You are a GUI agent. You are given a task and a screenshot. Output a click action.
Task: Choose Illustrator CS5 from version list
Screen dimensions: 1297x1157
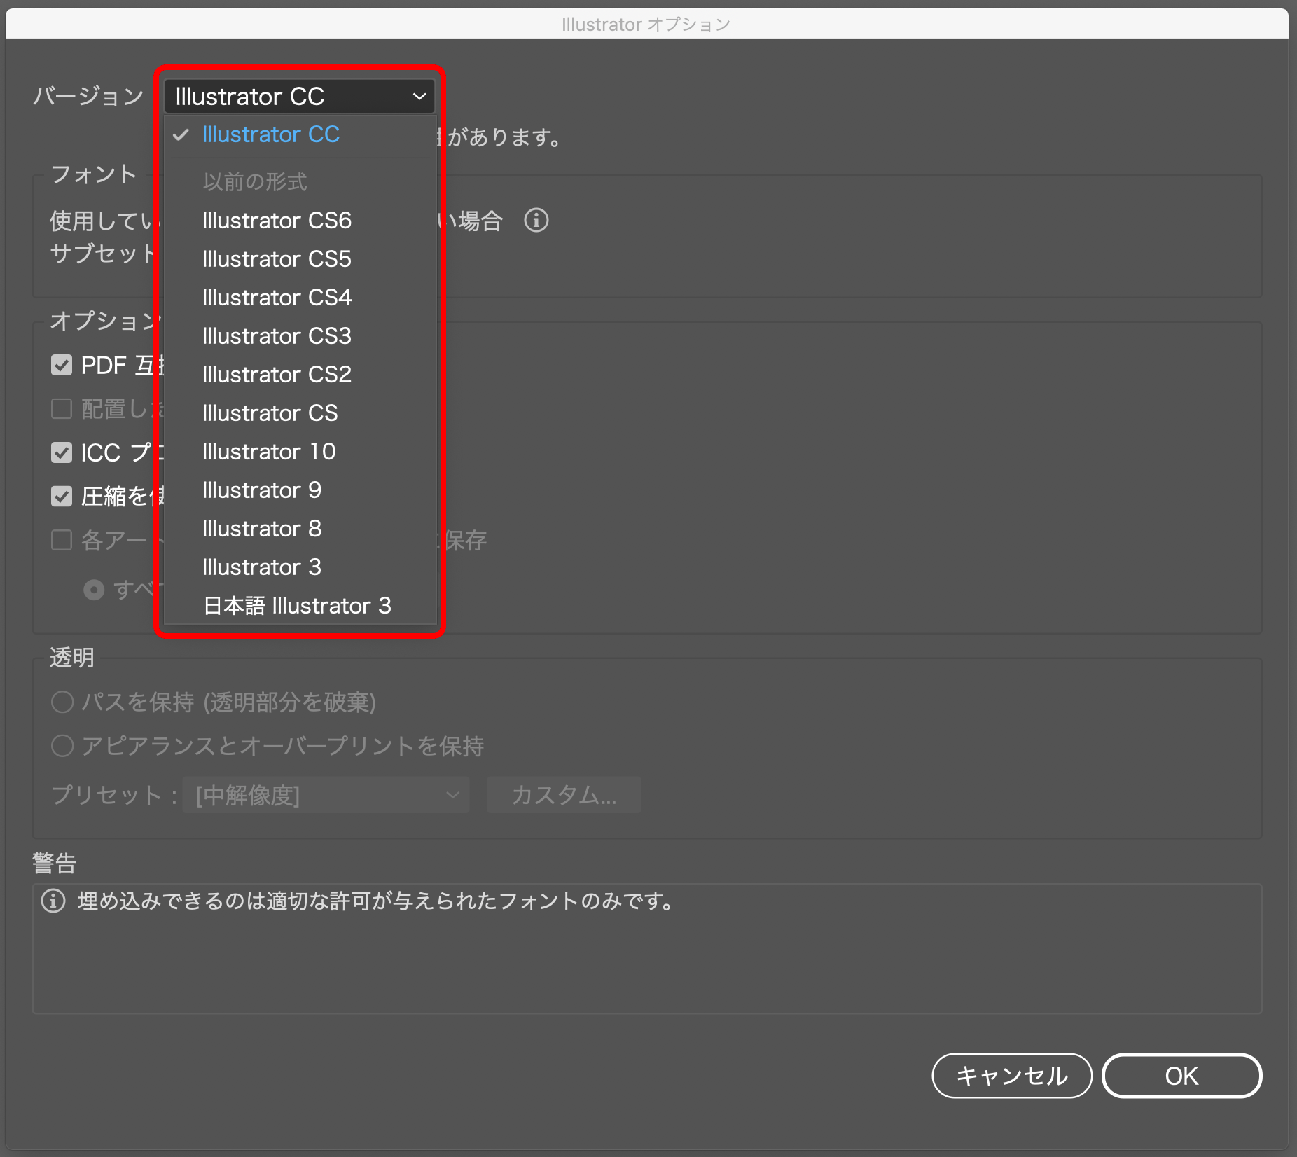[300, 259]
